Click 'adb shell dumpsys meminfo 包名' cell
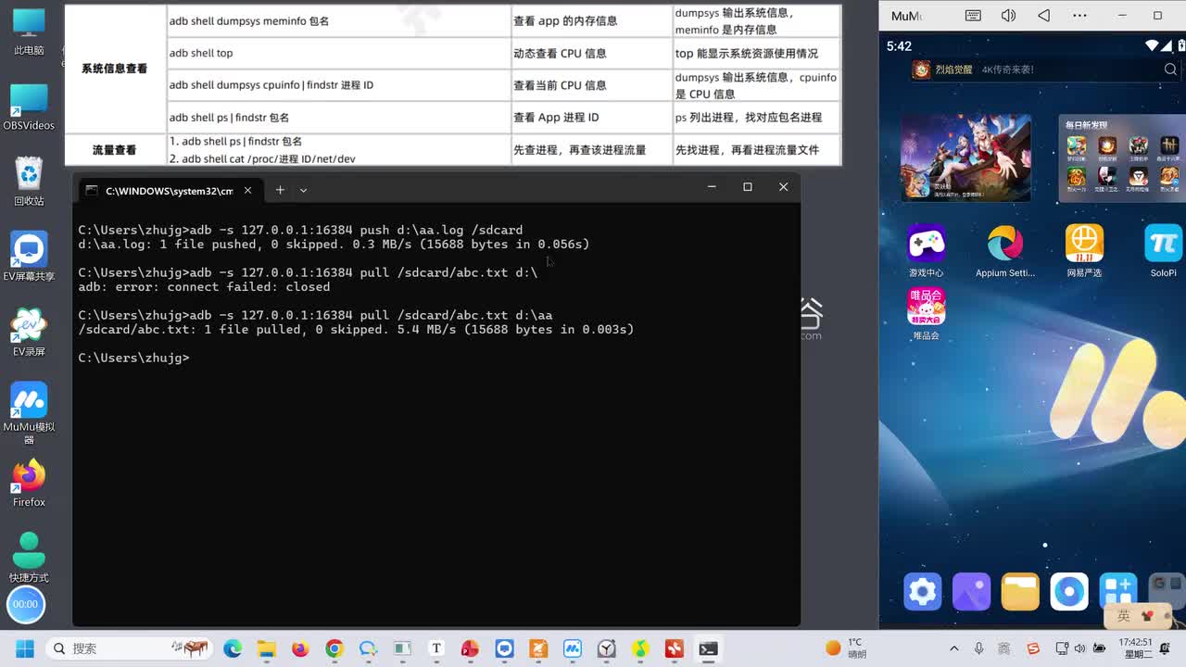Viewport: 1186px width, 667px height. (339, 20)
